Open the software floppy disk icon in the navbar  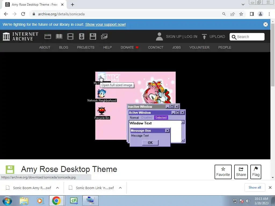coord(93,36)
